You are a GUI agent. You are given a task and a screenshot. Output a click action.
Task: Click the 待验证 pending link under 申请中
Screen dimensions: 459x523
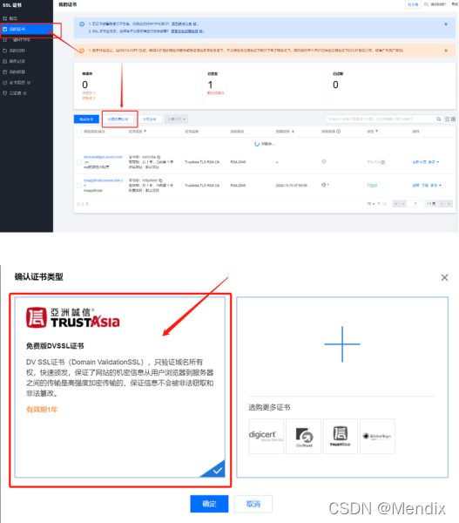tap(89, 98)
